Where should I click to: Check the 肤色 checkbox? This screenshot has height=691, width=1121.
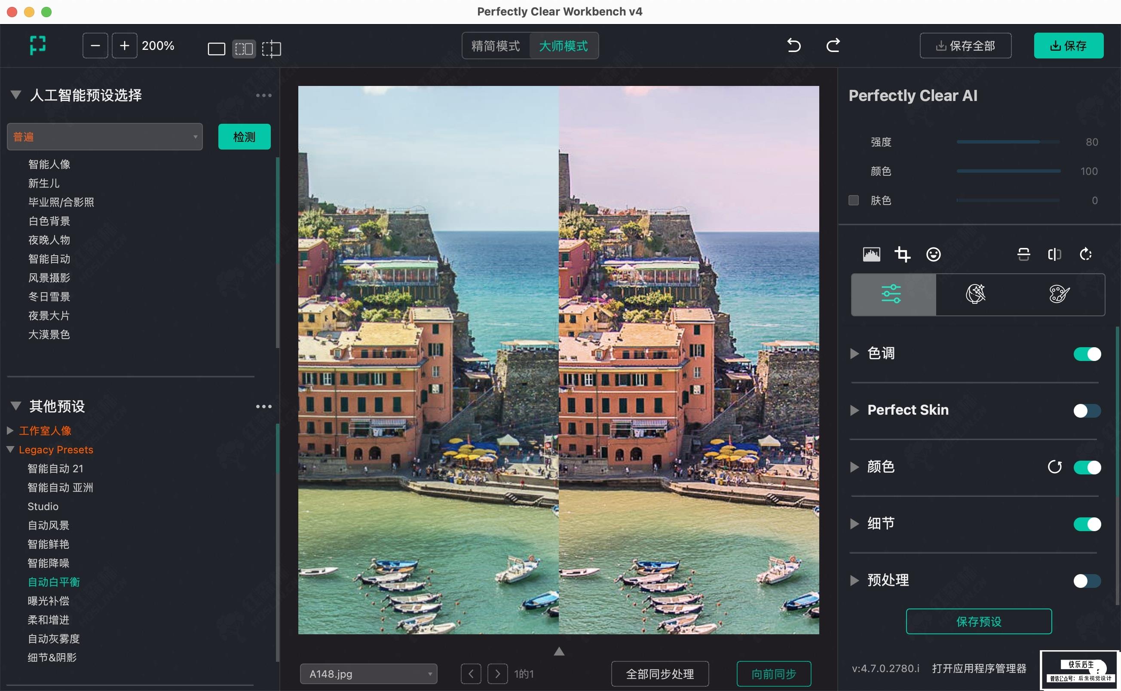click(853, 200)
